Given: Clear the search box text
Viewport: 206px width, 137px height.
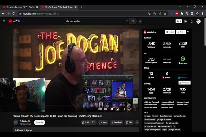Looking at the screenshot, I should point(127,21).
